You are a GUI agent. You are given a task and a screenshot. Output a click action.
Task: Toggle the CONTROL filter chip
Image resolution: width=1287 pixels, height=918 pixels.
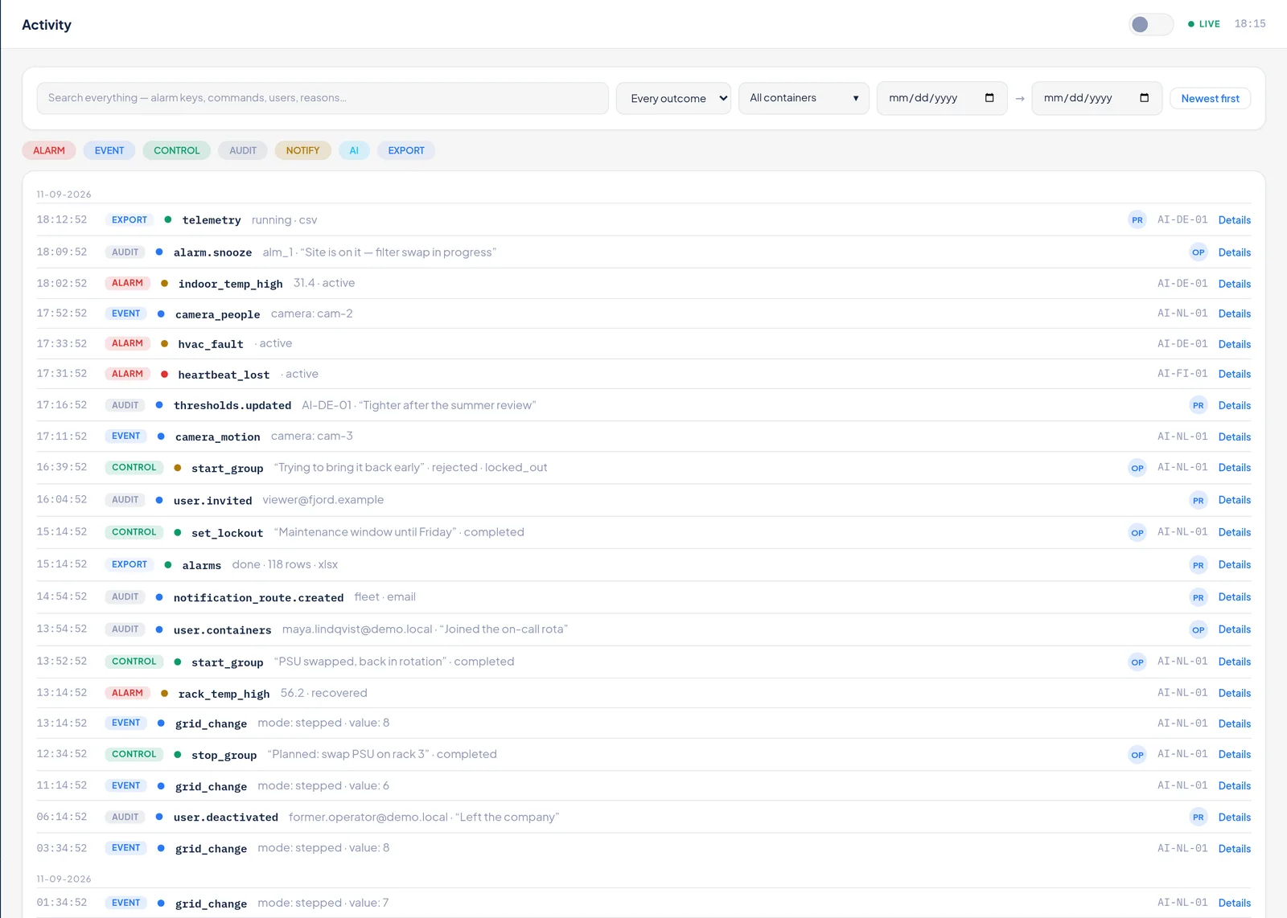point(177,150)
